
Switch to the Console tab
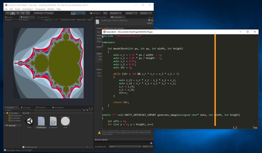[25, 108]
